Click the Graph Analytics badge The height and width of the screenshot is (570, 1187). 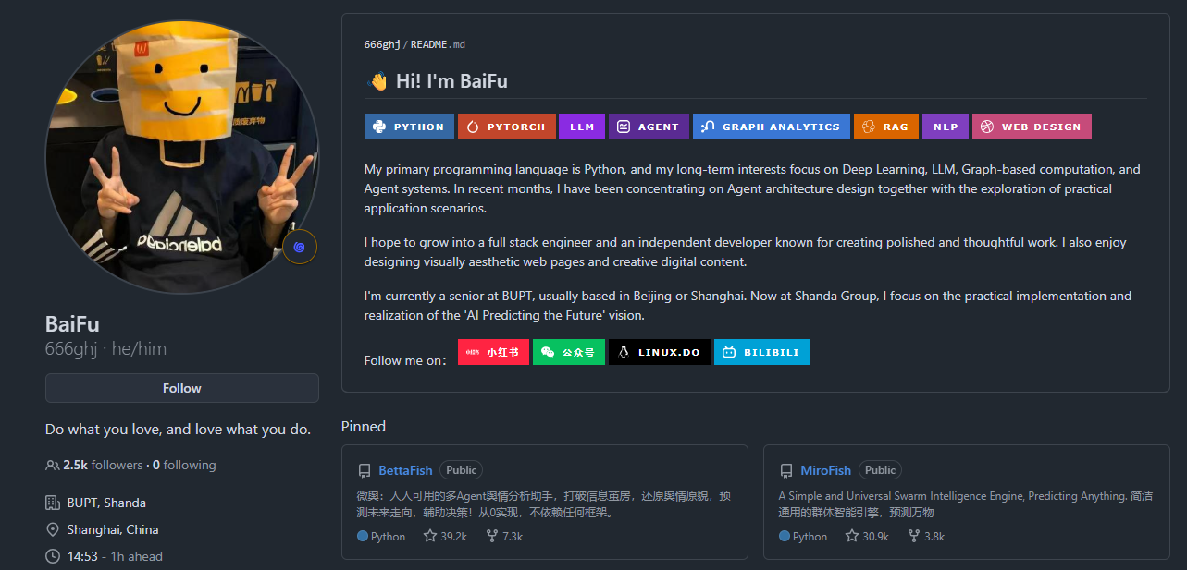click(771, 127)
